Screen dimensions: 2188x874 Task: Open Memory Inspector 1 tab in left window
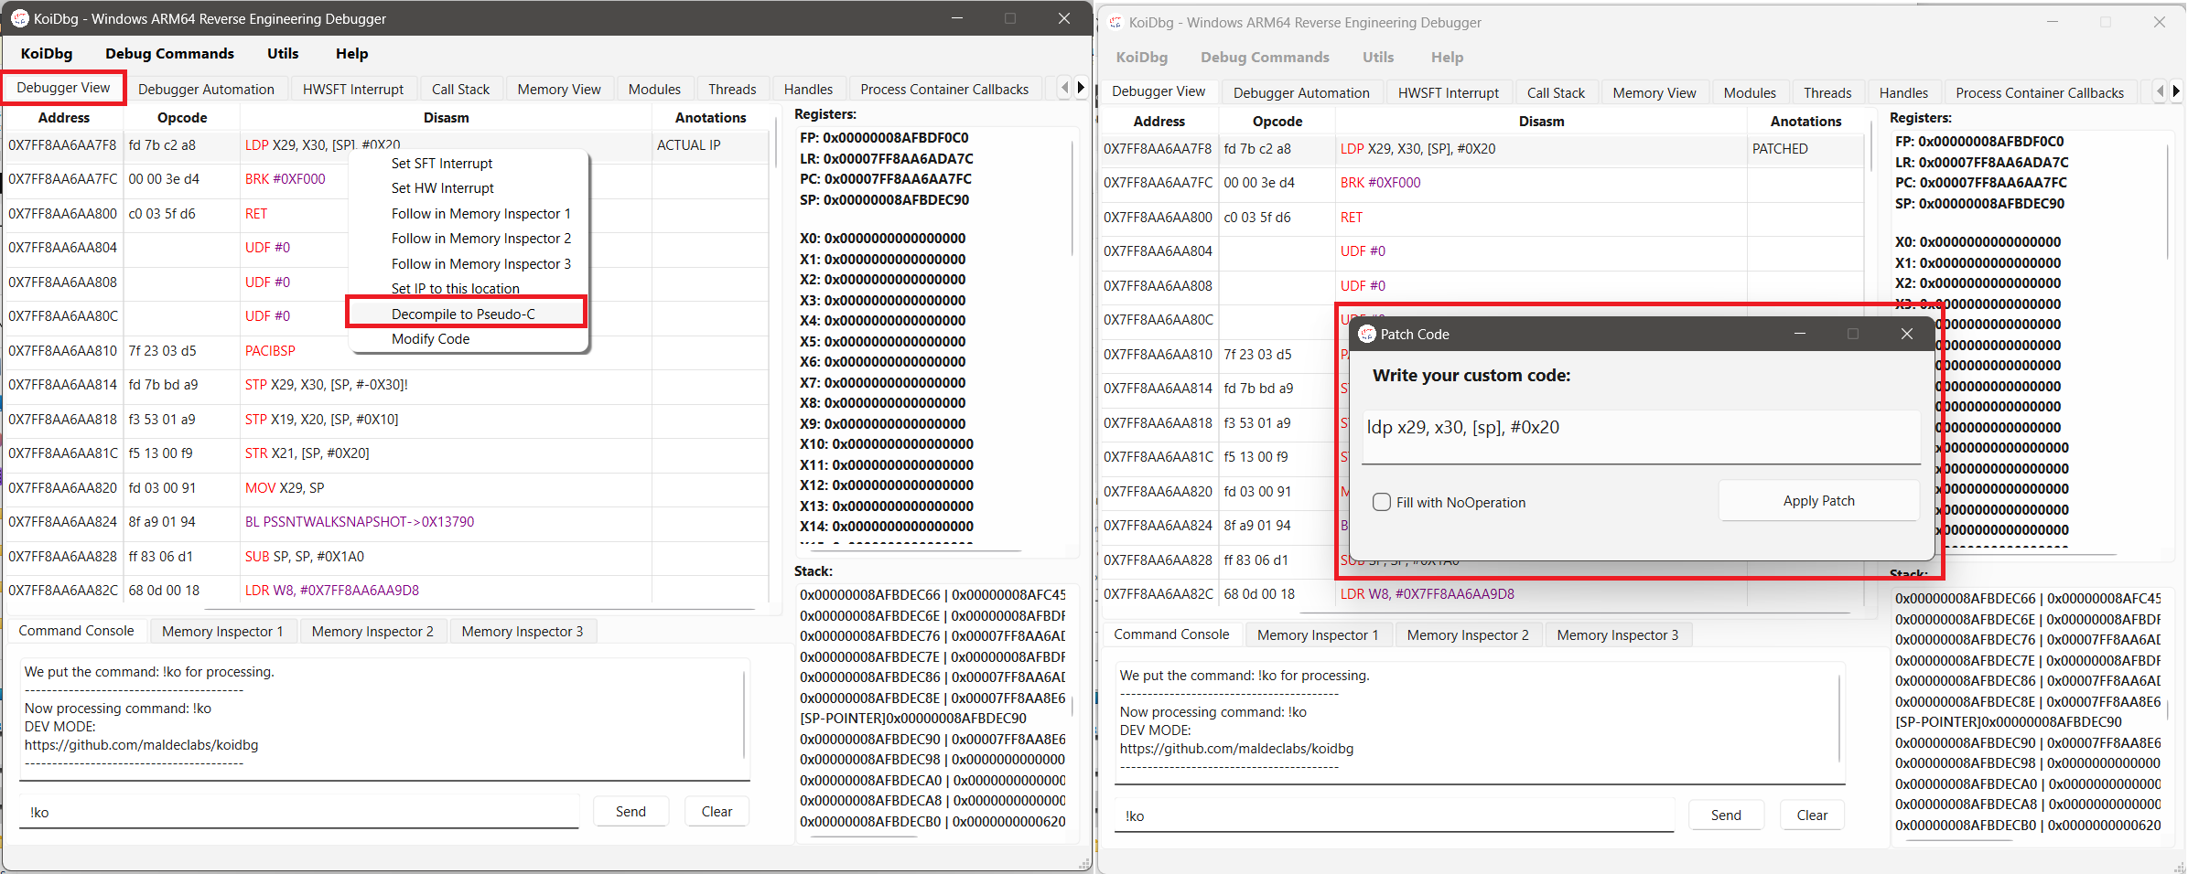click(x=222, y=631)
